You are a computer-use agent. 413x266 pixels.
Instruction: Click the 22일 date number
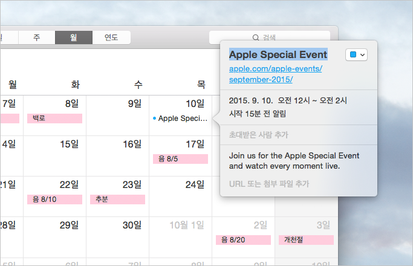(70, 184)
